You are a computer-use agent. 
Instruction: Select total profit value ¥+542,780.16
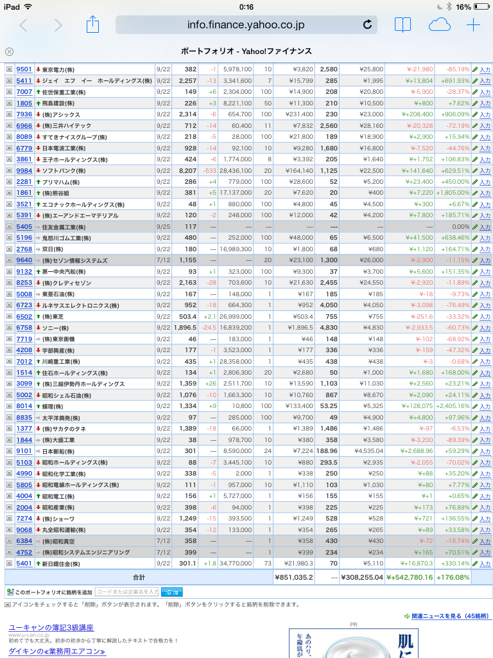click(x=410, y=578)
